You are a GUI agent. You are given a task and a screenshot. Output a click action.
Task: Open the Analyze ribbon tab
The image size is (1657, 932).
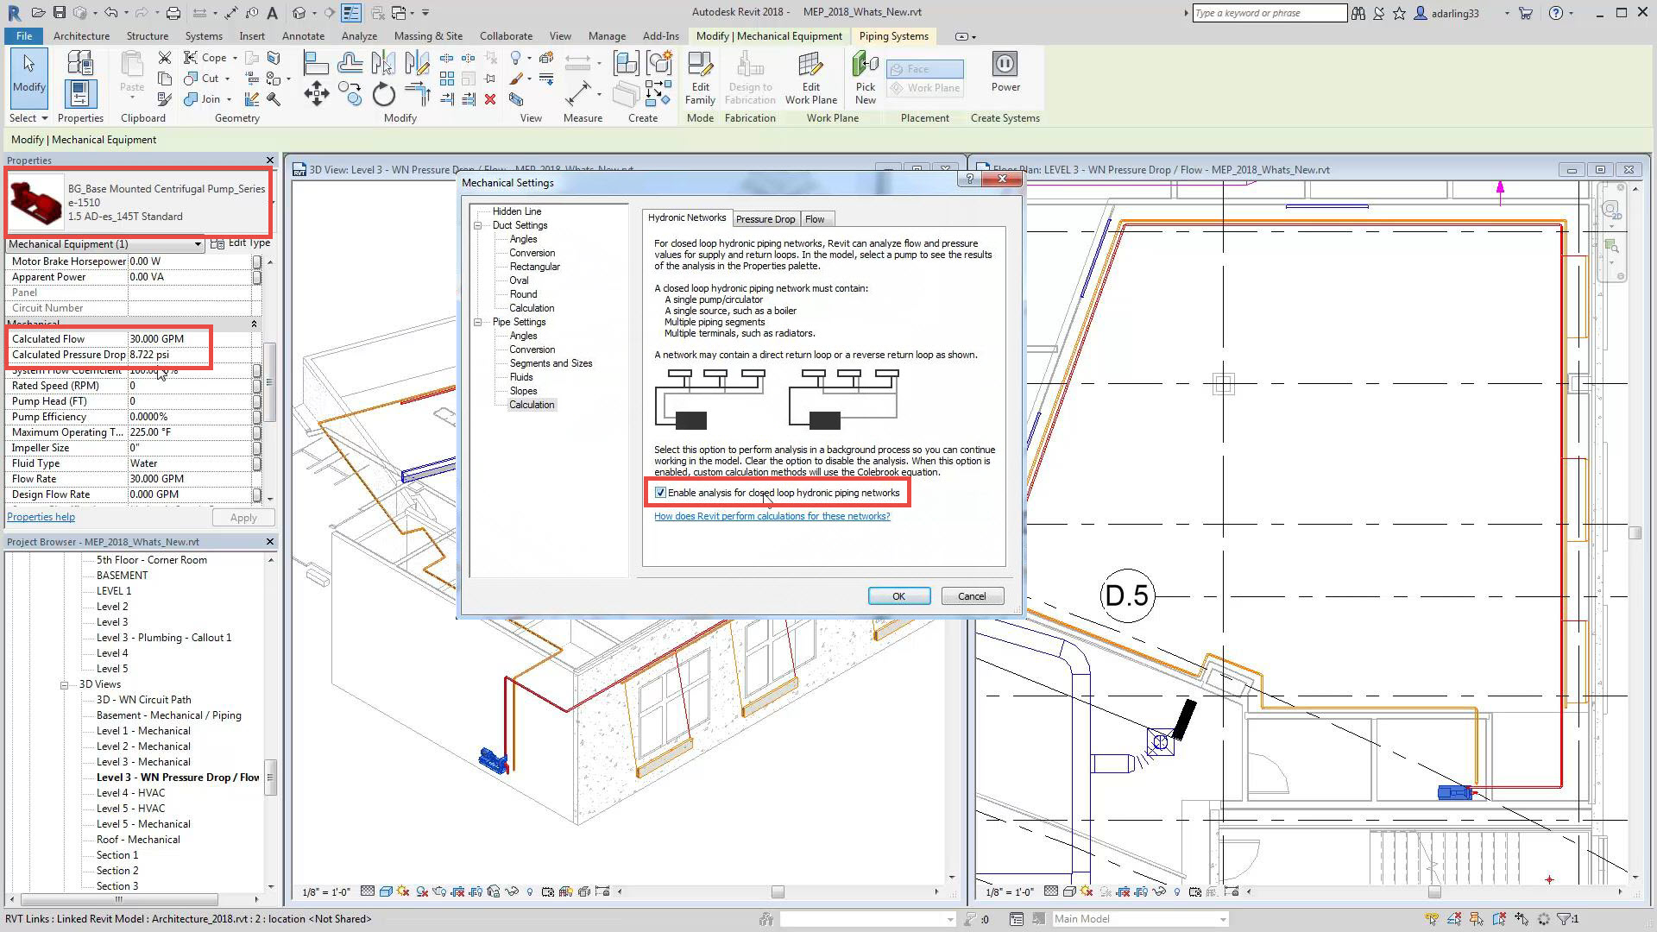click(359, 36)
